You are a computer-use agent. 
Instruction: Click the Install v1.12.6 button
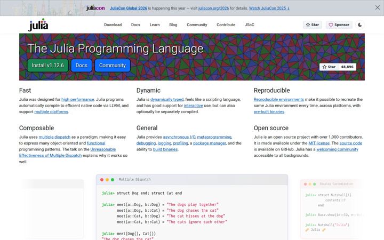pos(48,66)
